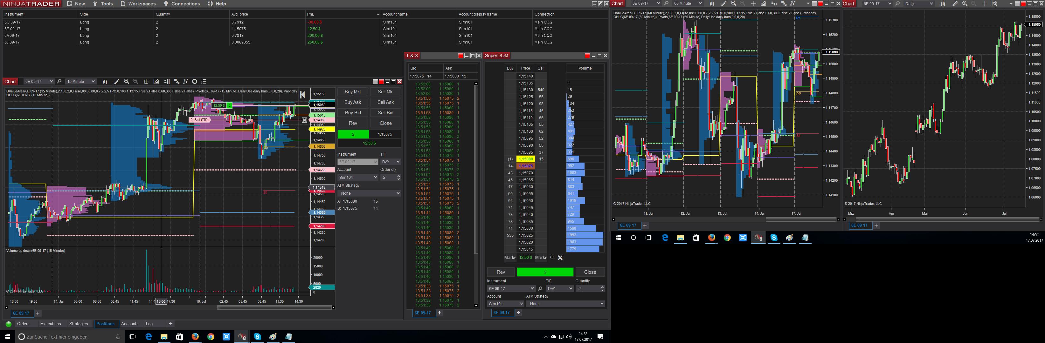The height and width of the screenshot is (343, 1045).
Task: Click the instrument search icon in SuperDOM
Action: (x=540, y=289)
